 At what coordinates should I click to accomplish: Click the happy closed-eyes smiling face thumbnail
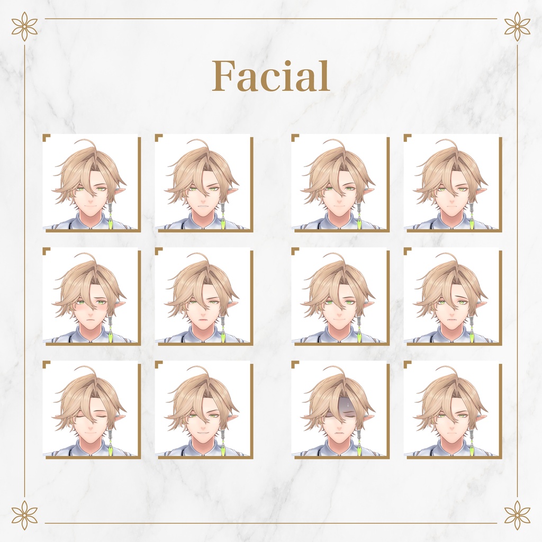pos(92,410)
